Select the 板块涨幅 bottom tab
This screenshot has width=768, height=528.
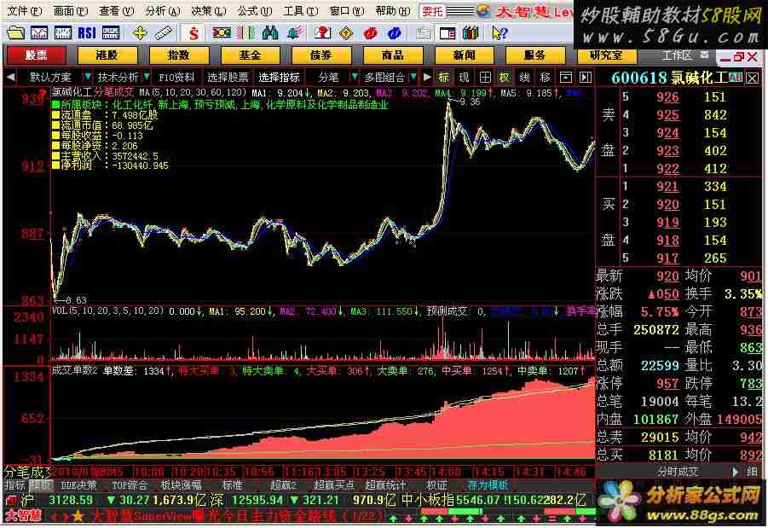(x=182, y=485)
